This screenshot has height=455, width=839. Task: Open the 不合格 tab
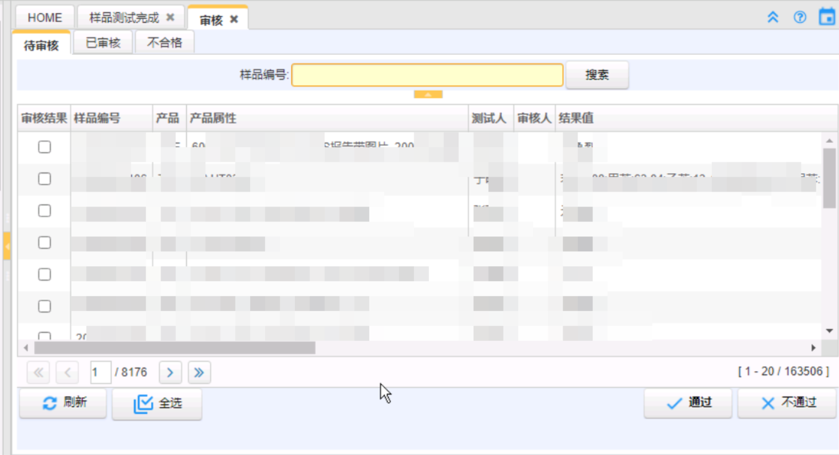click(164, 42)
